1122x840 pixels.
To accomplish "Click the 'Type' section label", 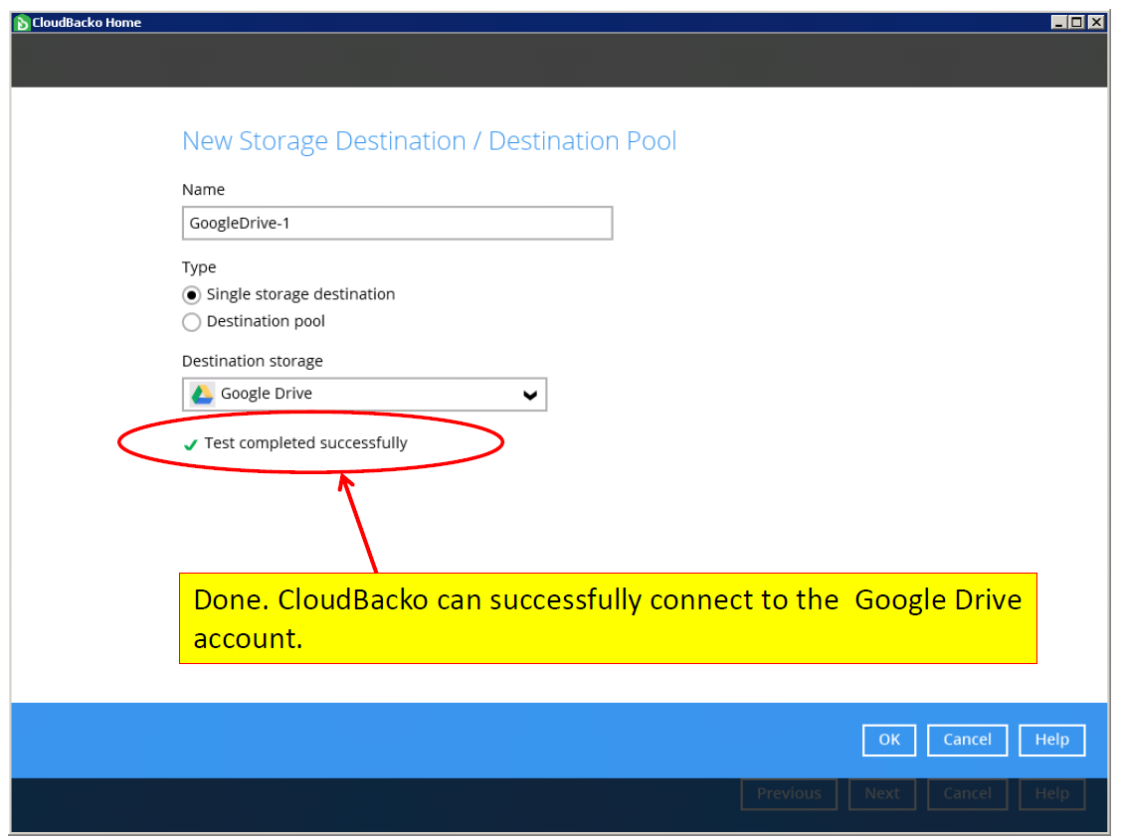I will 199,267.
